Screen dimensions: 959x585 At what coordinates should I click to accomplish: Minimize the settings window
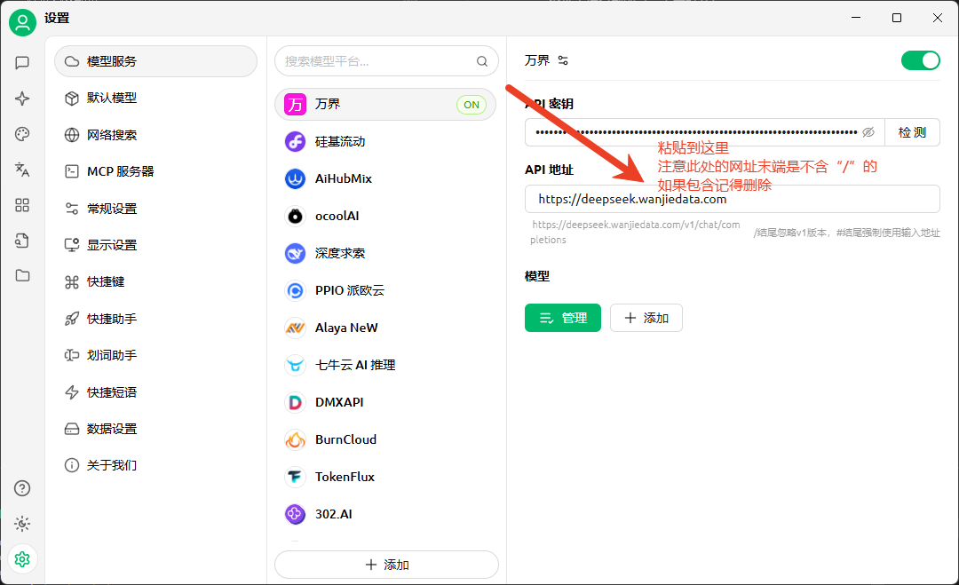click(x=856, y=18)
